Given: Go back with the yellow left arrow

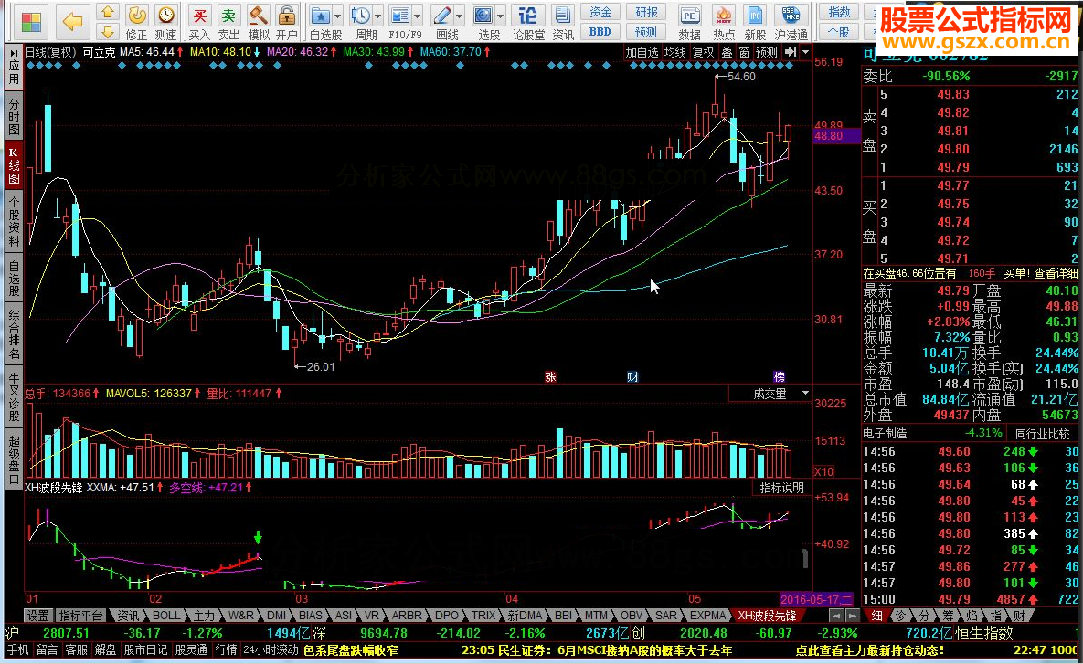Looking at the screenshot, I should click(x=72, y=21).
